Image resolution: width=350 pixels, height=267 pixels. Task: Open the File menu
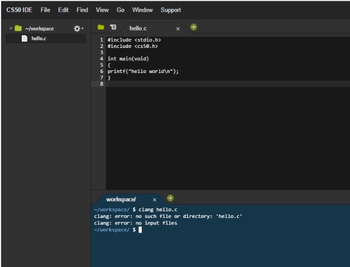tap(45, 10)
